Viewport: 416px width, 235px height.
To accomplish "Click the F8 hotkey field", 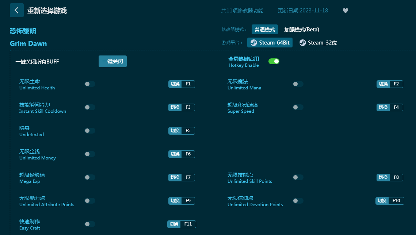I will (x=396, y=177).
